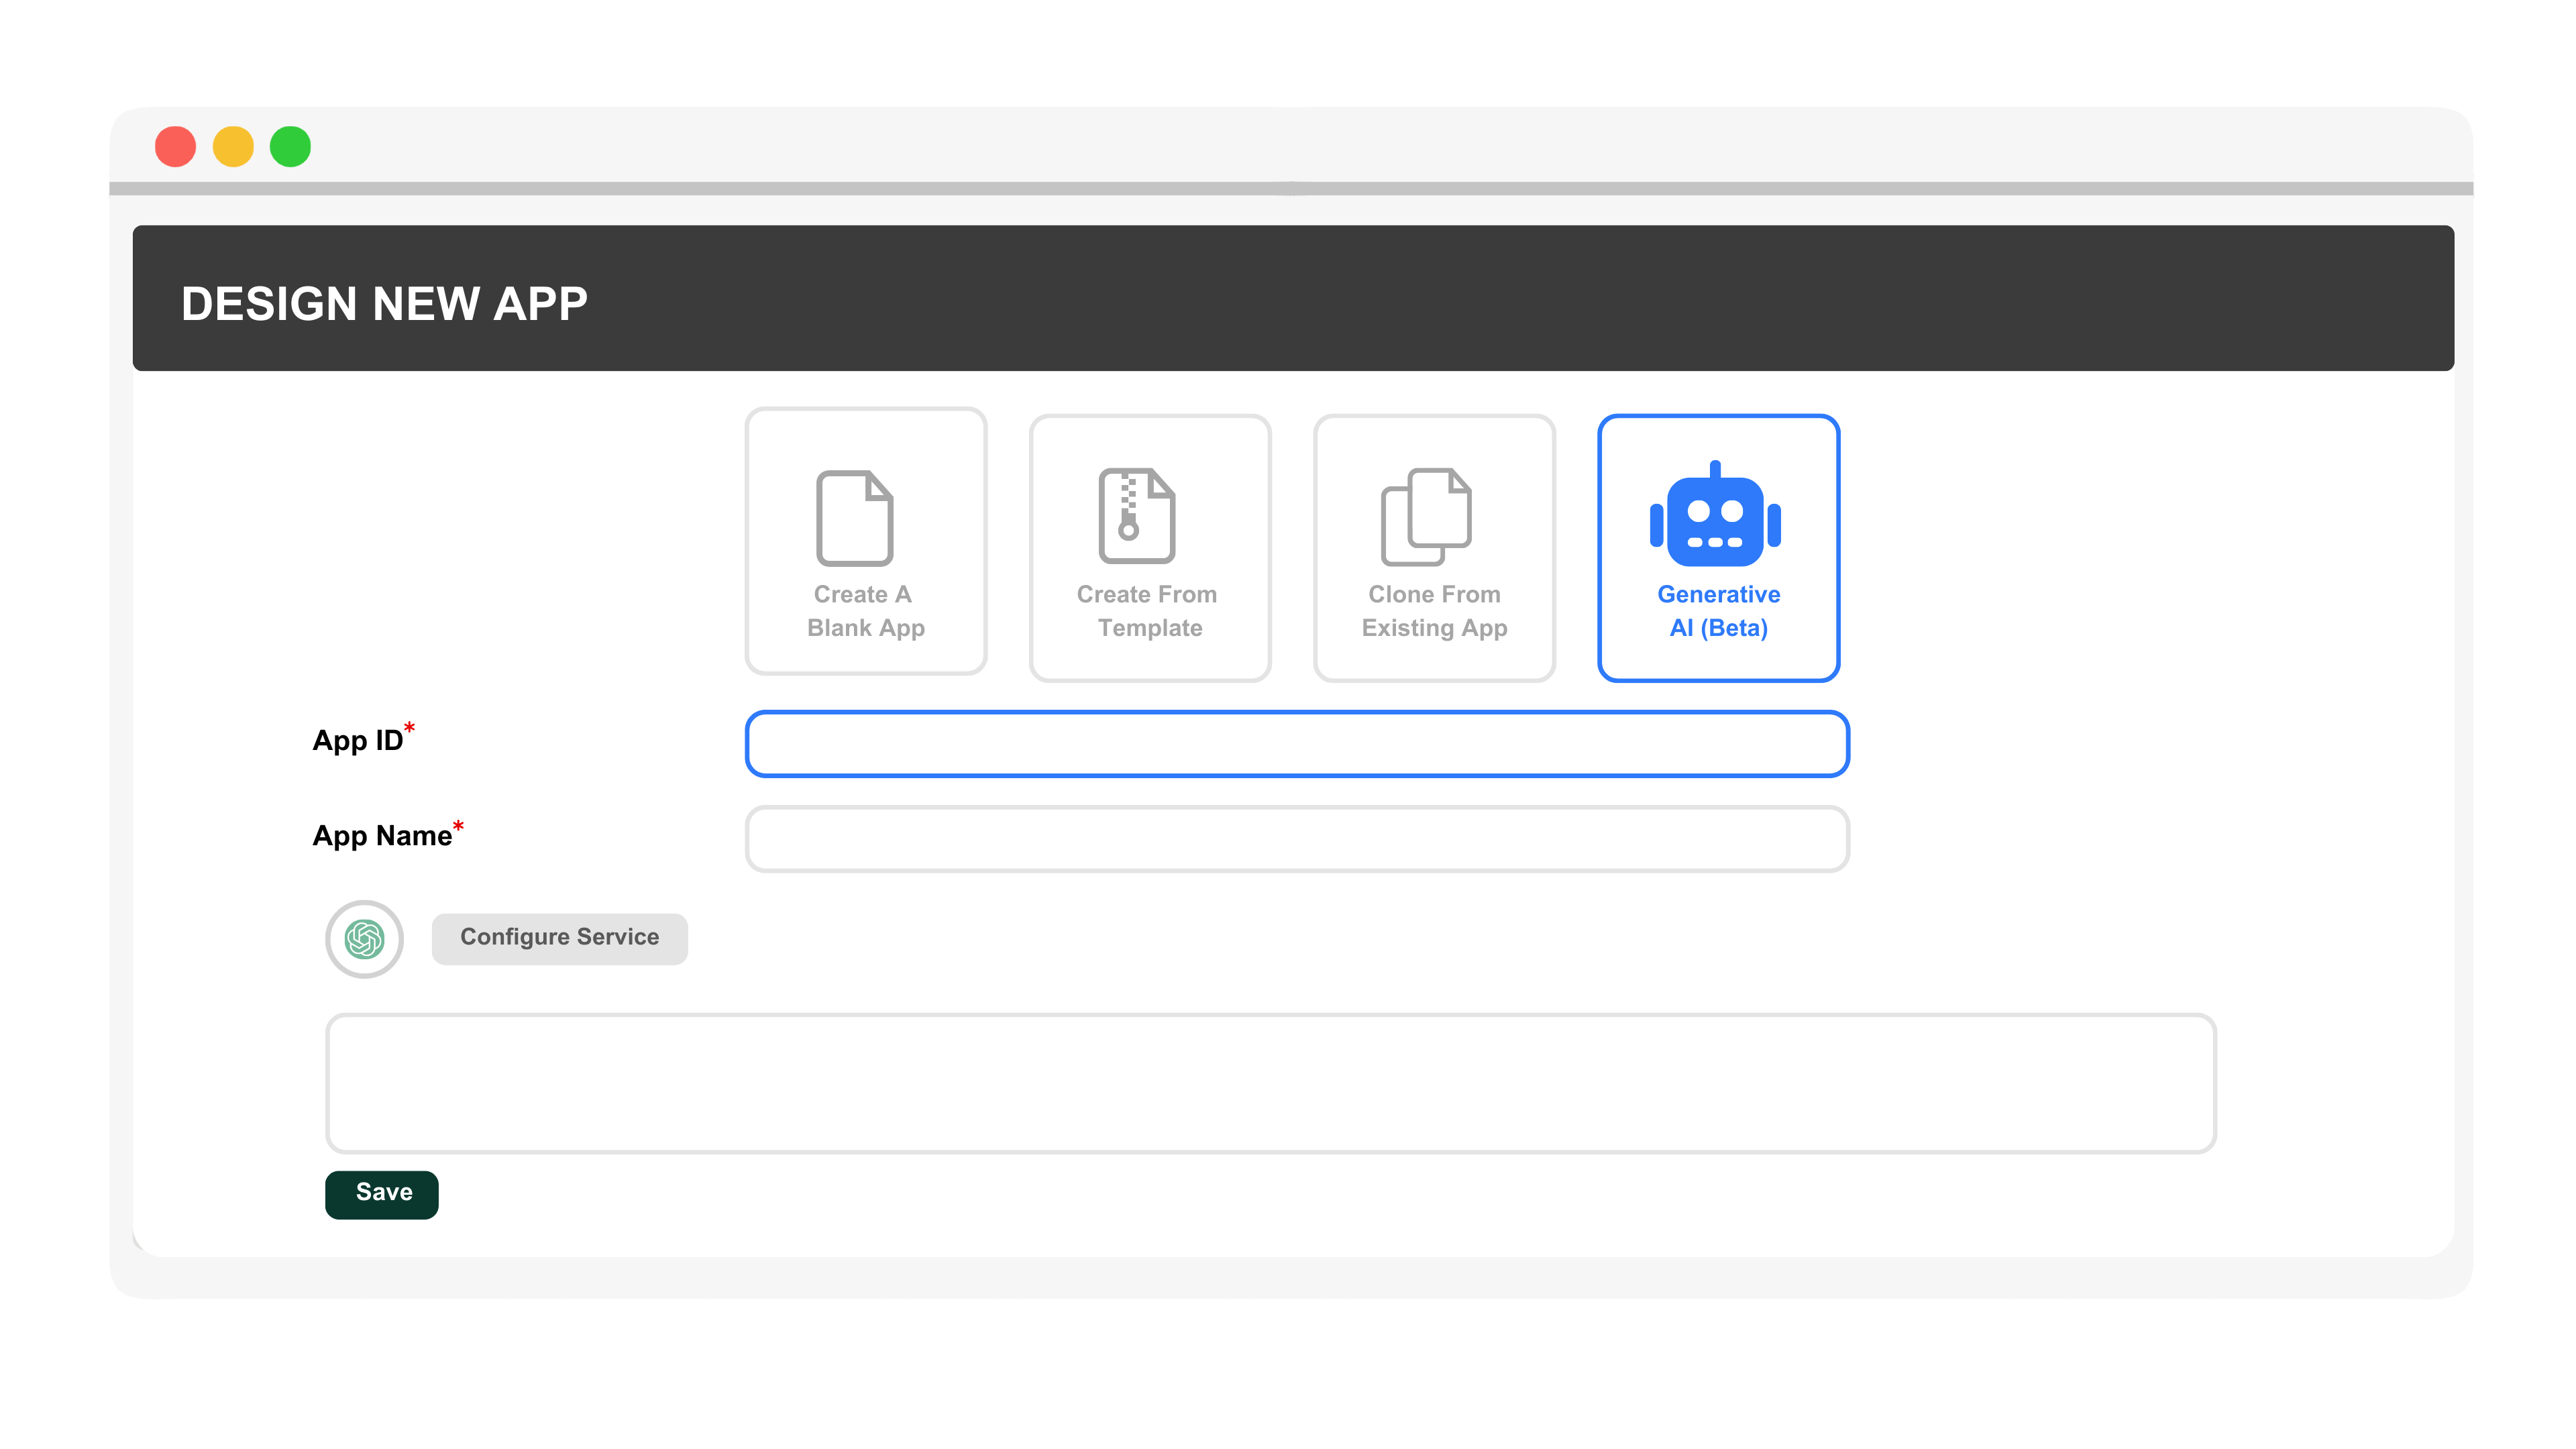The width and height of the screenshot is (2576, 1449).
Task: Select the "Generative AI (Beta)" label
Action: pyautogui.click(x=1717, y=611)
